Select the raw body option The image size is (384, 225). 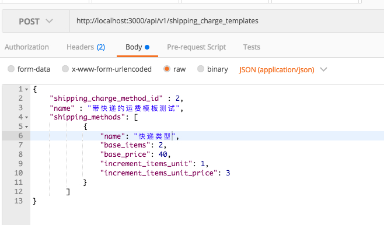tap(167, 69)
